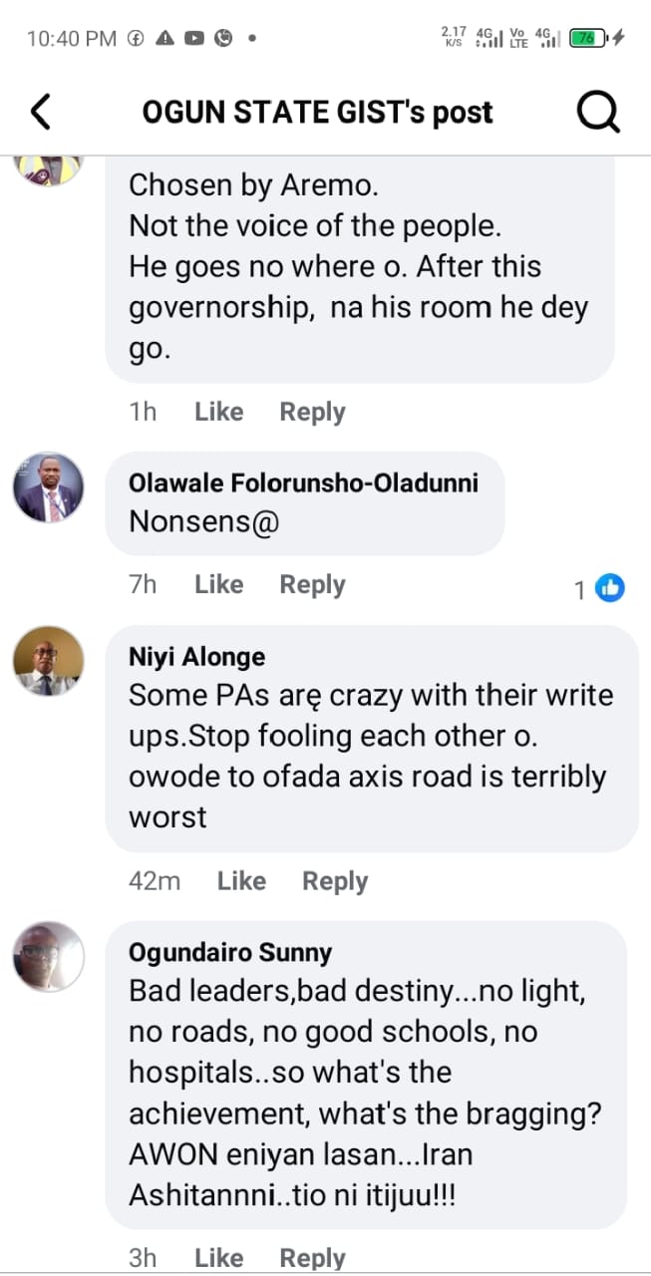Open Niyi Alonge's profile picture
Screen dimensions: 651x1276
[x=48, y=662]
